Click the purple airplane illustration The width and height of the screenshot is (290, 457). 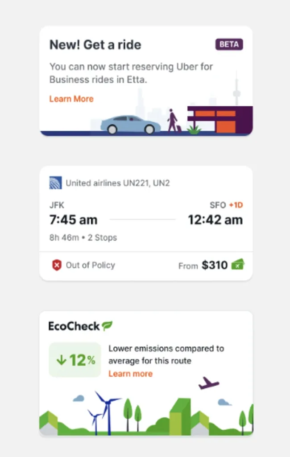[x=208, y=383]
